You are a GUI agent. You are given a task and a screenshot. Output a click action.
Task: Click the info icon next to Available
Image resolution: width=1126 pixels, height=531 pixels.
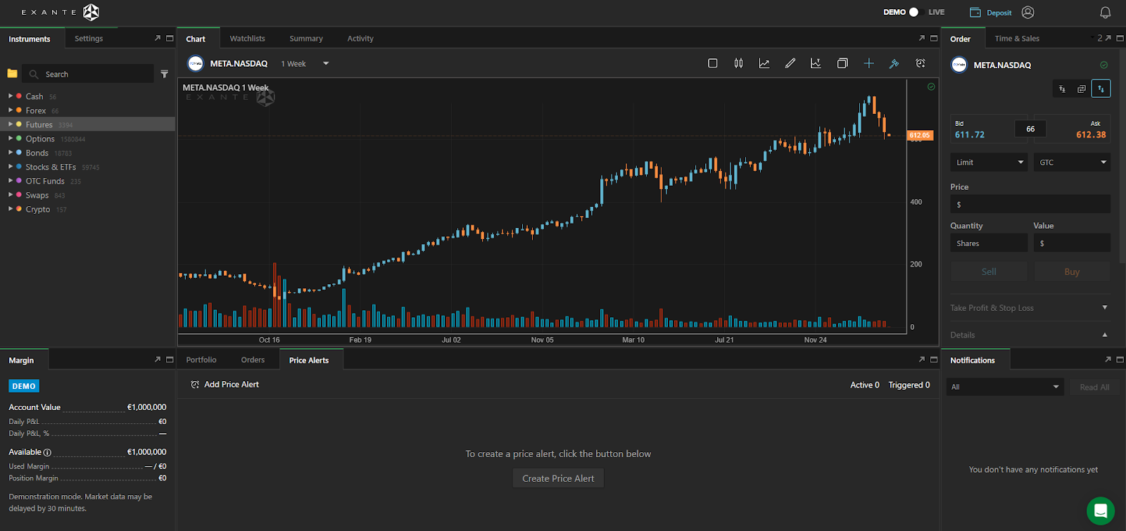pyautogui.click(x=47, y=452)
